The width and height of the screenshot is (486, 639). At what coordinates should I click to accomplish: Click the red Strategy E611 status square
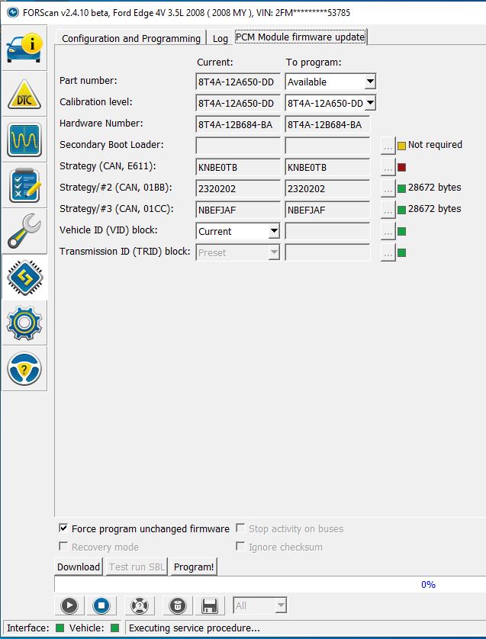click(401, 167)
